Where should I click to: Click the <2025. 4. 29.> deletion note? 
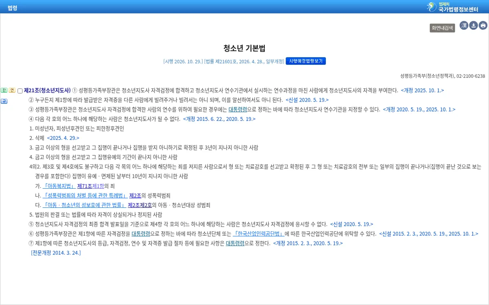(63, 138)
